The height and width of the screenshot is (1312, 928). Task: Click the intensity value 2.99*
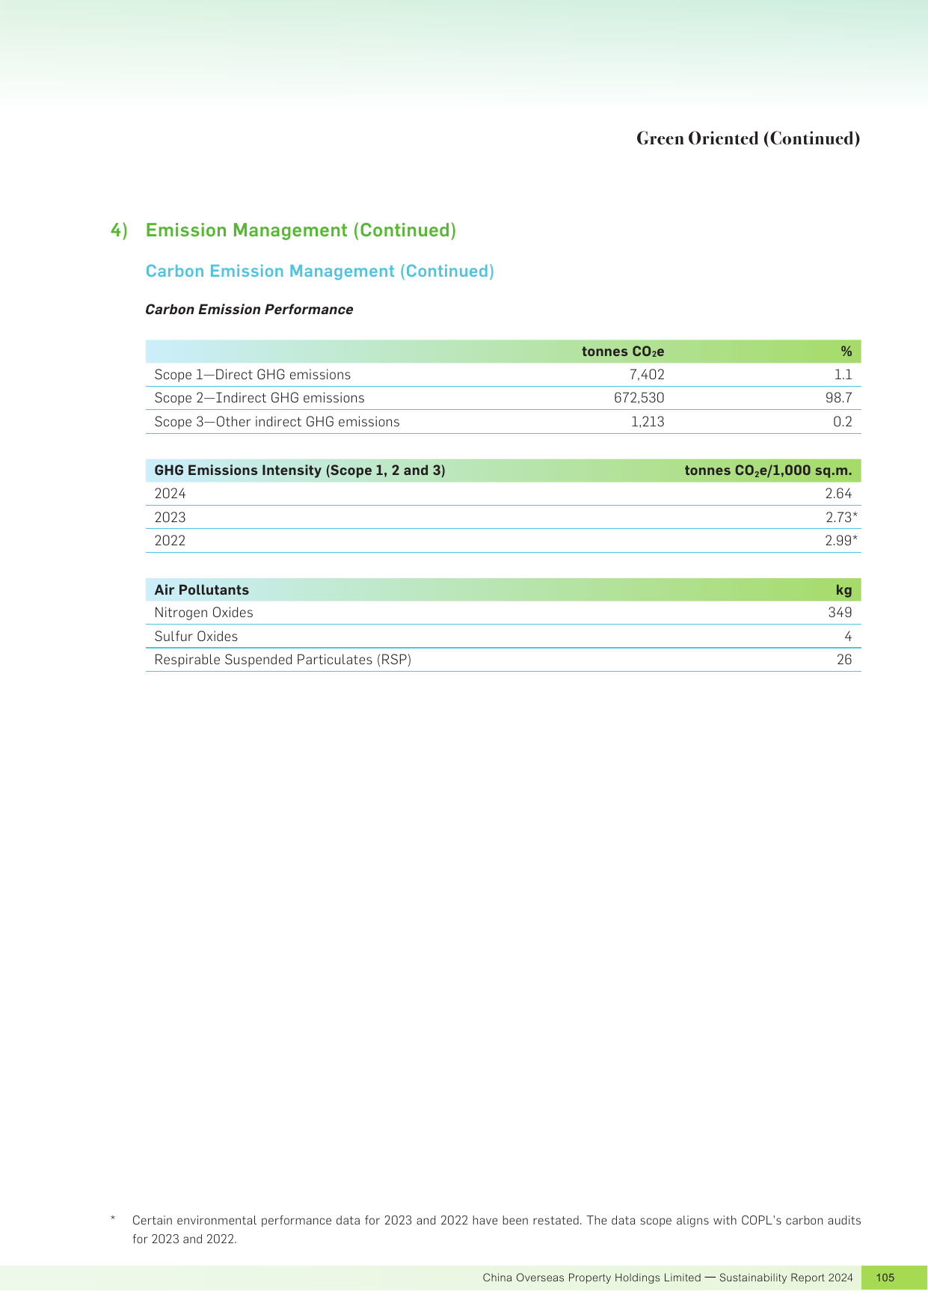click(x=841, y=541)
